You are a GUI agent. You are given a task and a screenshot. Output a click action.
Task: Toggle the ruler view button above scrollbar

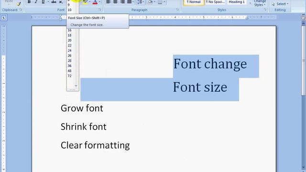[x=303, y=18]
